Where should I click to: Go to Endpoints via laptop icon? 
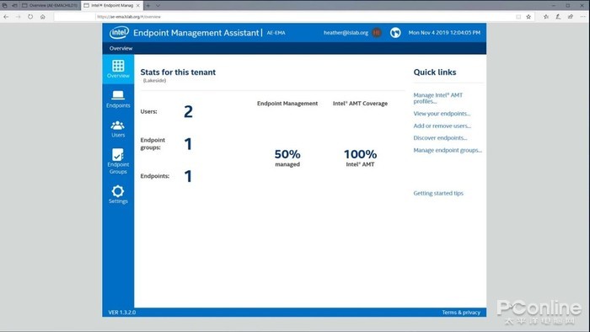click(x=118, y=94)
